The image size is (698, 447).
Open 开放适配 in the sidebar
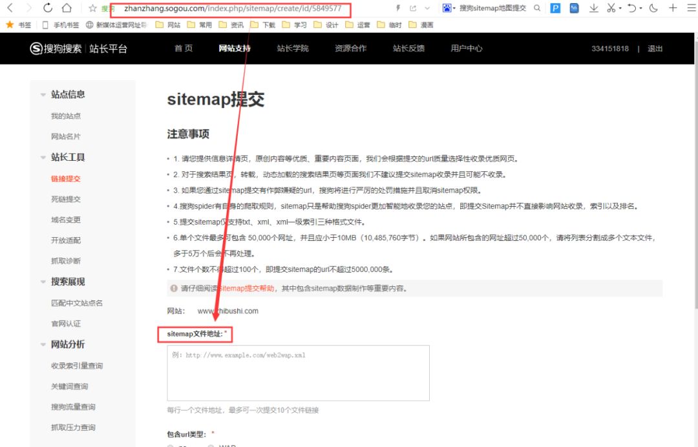tap(66, 240)
